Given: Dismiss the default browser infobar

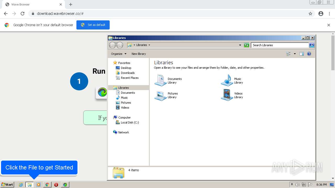Looking at the screenshot, I should (329, 25).
